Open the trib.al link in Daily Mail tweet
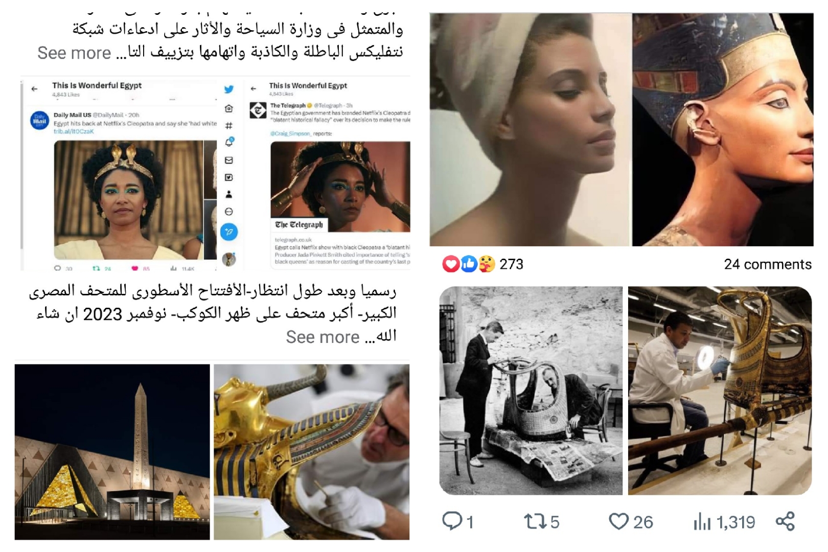828x552 pixels. tap(74, 131)
